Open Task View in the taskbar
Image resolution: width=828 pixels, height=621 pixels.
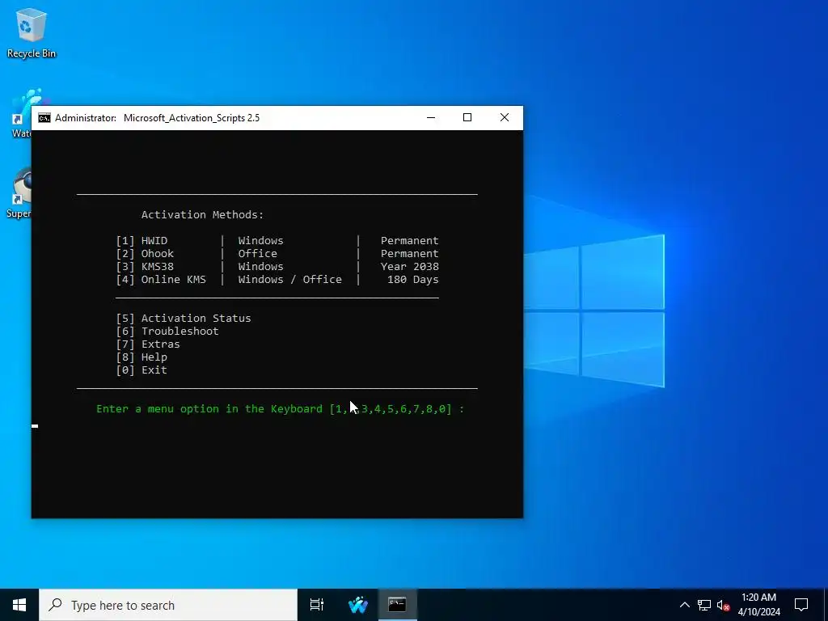(317, 605)
